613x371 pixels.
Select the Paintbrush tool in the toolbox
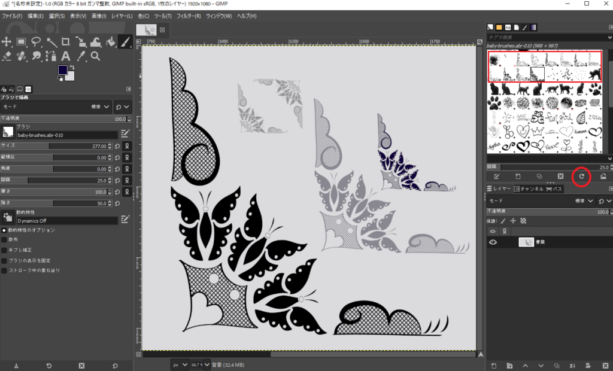coord(125,41)
